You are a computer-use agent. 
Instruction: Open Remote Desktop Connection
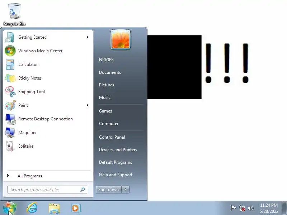click(48, 119)
